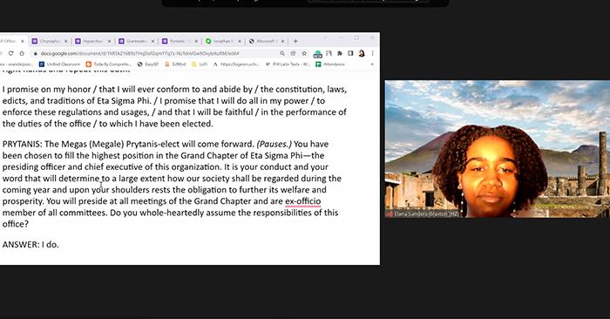Open the Extensions puzzle icon

(x=340, y=53)
